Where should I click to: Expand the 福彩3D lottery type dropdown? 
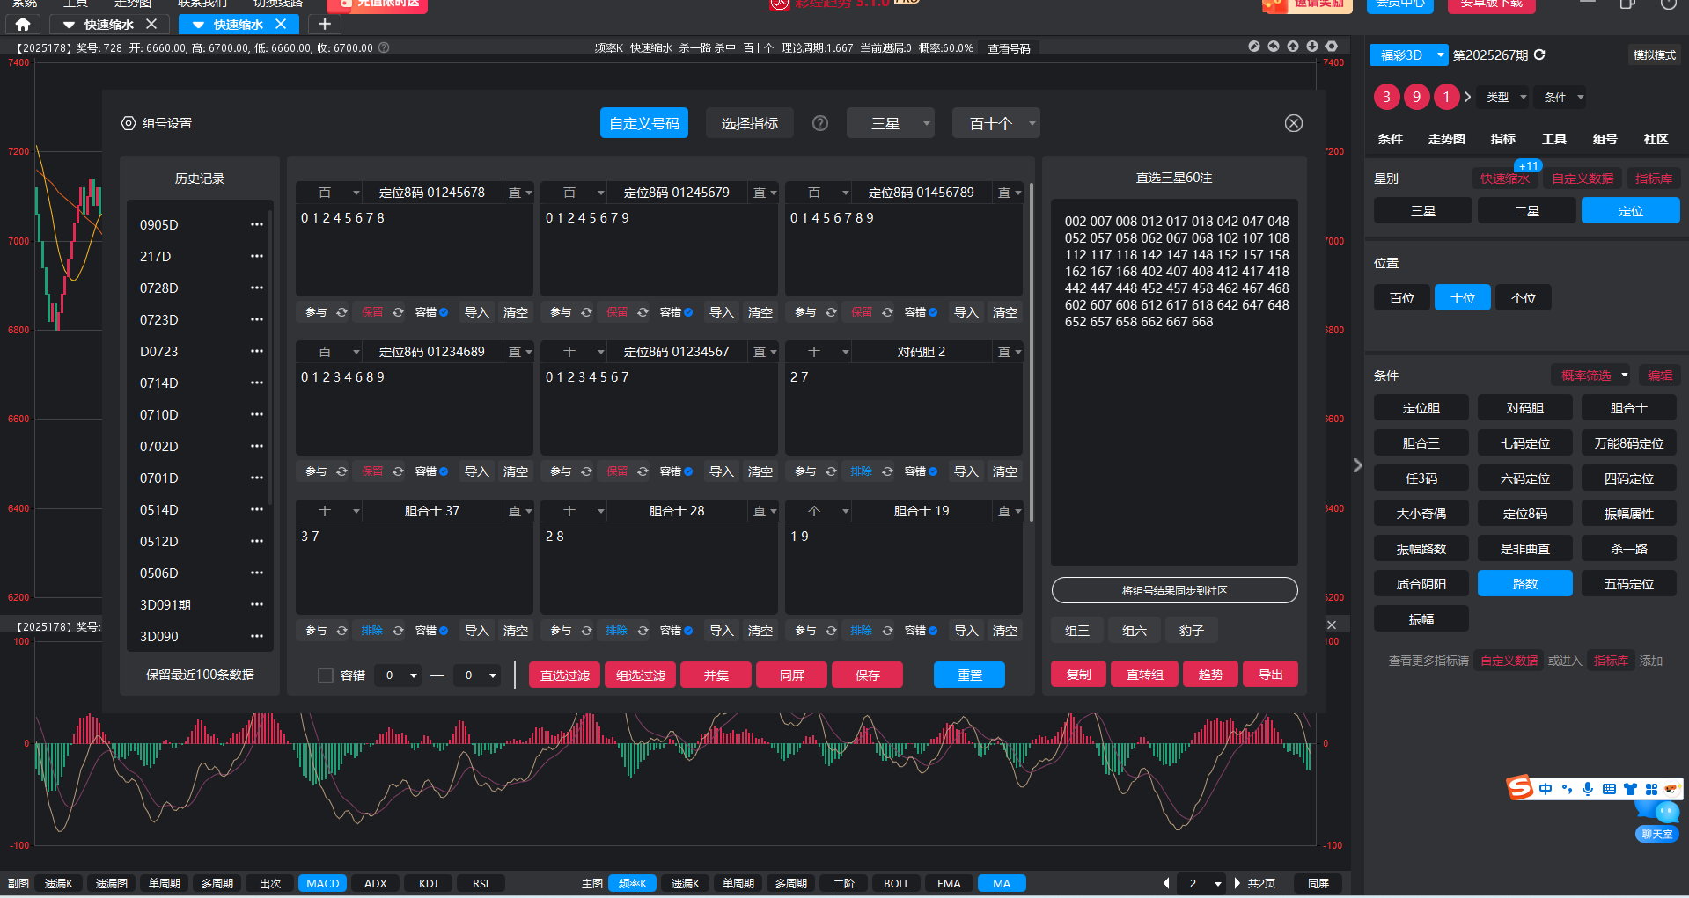pyautogui.click(x=1440, y=55)
